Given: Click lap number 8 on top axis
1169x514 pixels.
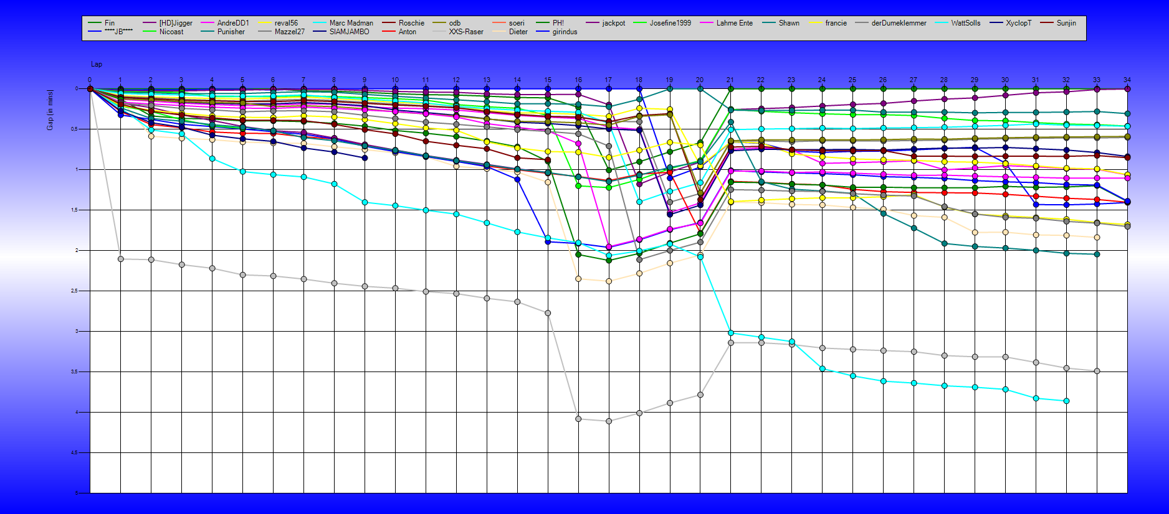Looking at the screenshot, I should click(334, 80).
